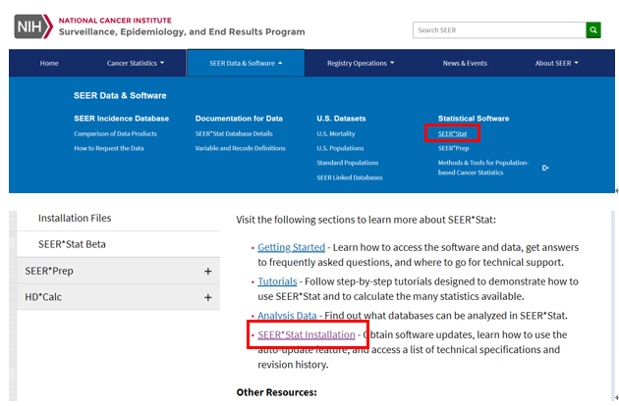Expand the SEER*Prep sidebar section
619x406 pixels.
208,272
